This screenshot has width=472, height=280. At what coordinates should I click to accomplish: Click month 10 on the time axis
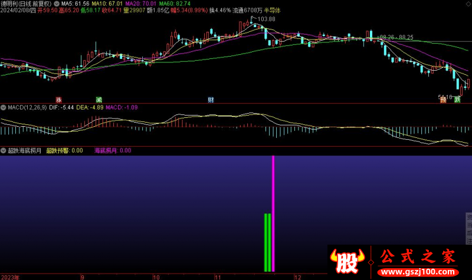[x=156, y=276]
